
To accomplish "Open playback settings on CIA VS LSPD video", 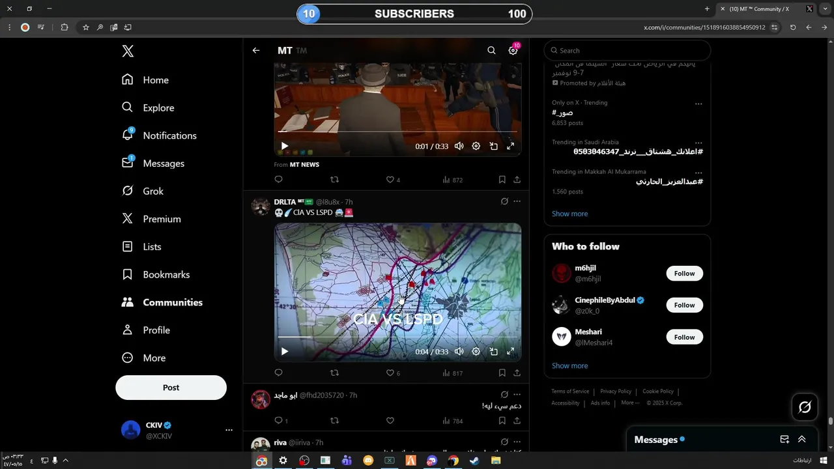I will [x=476, y=351].
